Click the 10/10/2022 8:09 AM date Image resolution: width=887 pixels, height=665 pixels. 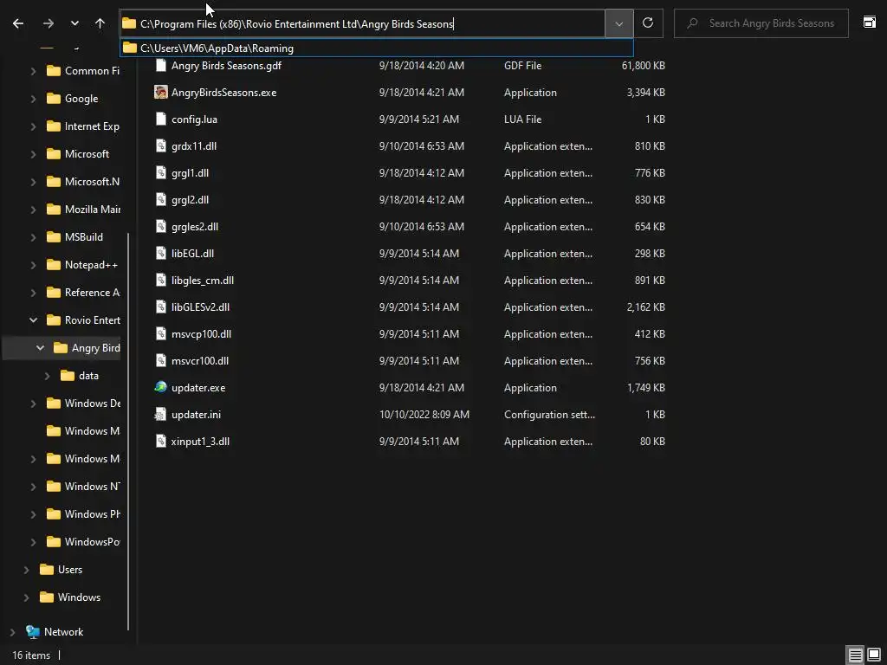424,415
